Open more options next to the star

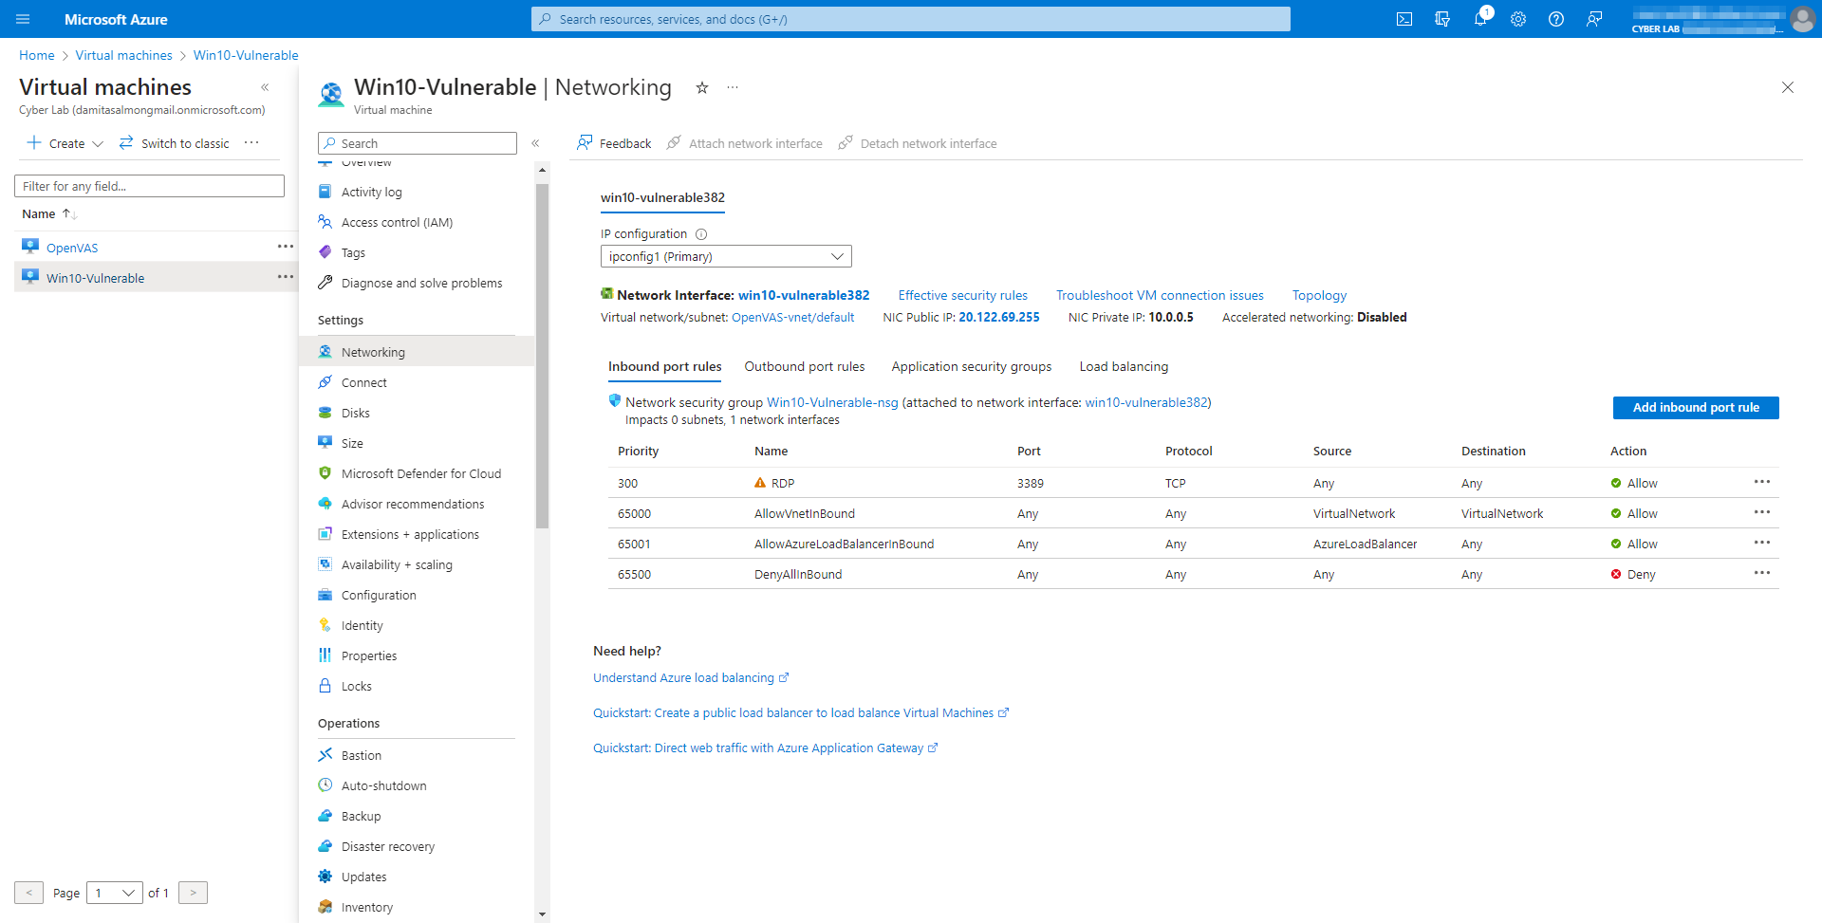(x=733, y=87)
